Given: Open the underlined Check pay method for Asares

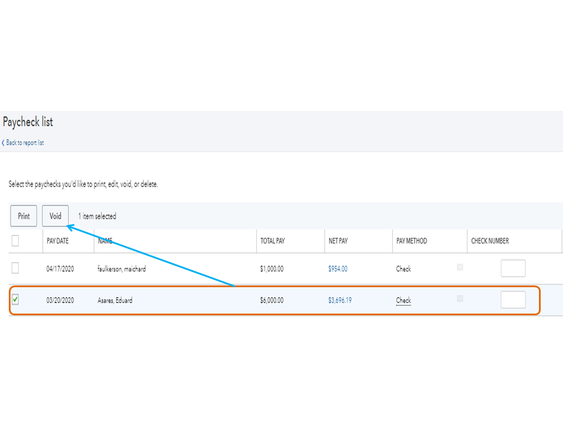Looking at the screenshot, I should (403, 301).
